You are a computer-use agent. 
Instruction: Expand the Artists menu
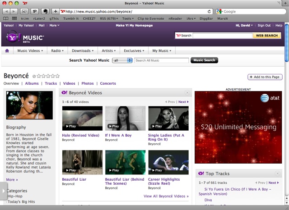click(x=109, y=50)
